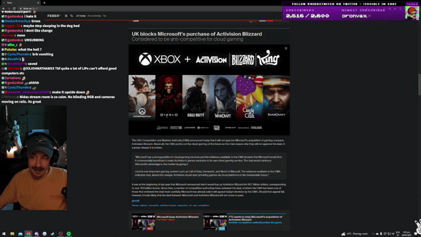Click the OneDrive cloud tray icon
Screen dimensions: 421x237
[x=377, y=234]
